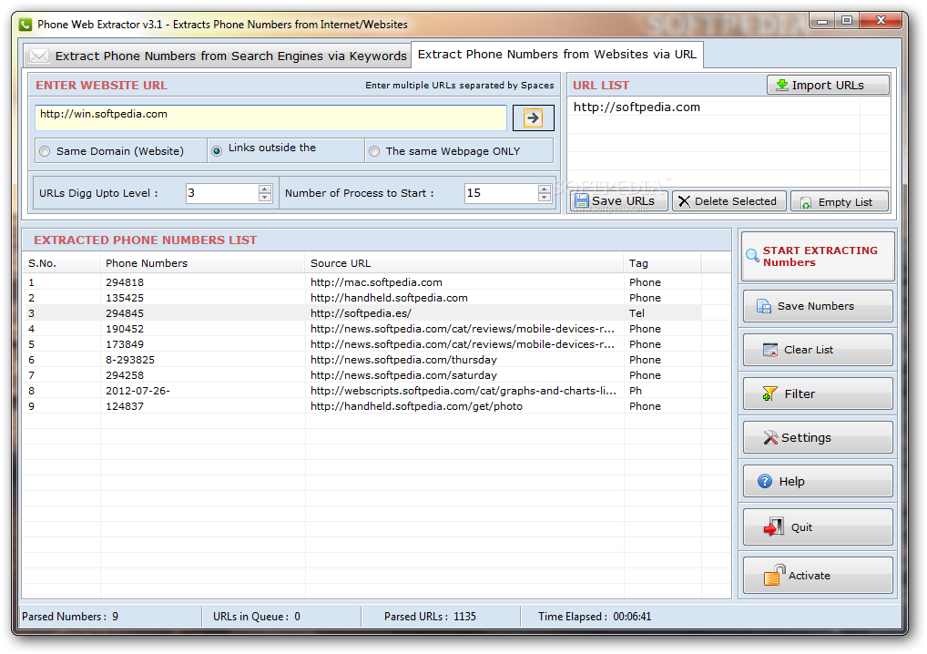Click the arrow button to add URL
The image size is (927, 654).
click(x=533, y=118)
